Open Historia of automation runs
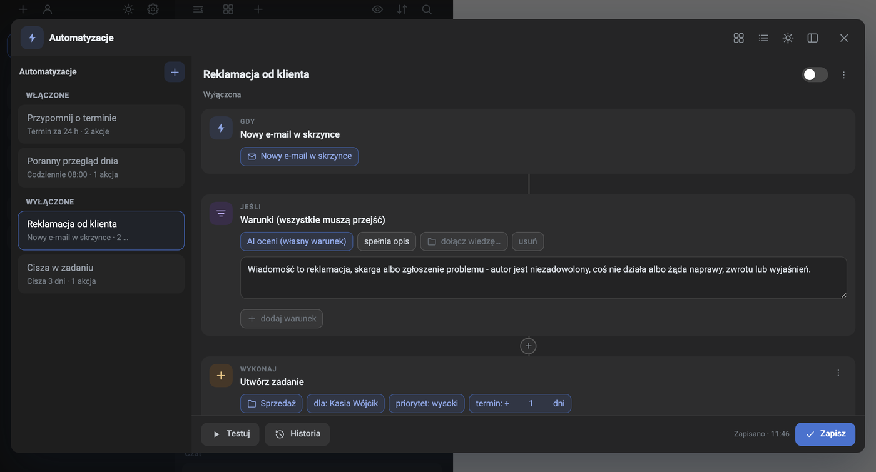Screen dimensions: 876x472 click(297, 434)
